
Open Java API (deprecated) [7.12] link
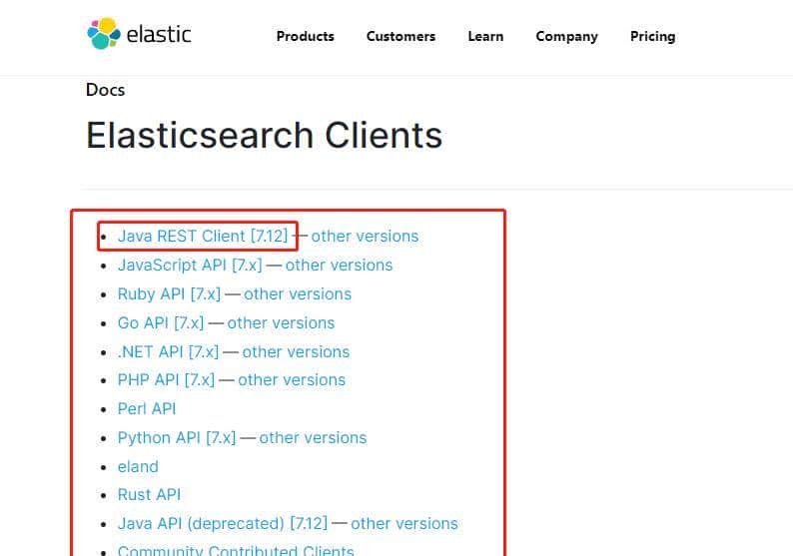pyautogui.click(x=222, y=524)
